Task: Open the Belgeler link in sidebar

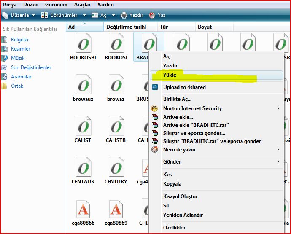Action: [20, 40]
